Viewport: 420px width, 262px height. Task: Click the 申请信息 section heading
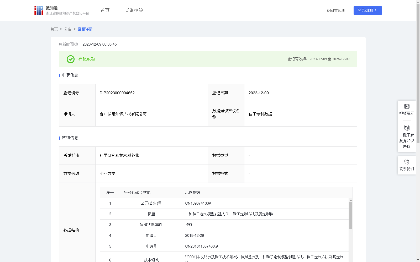tap(70, 75)
